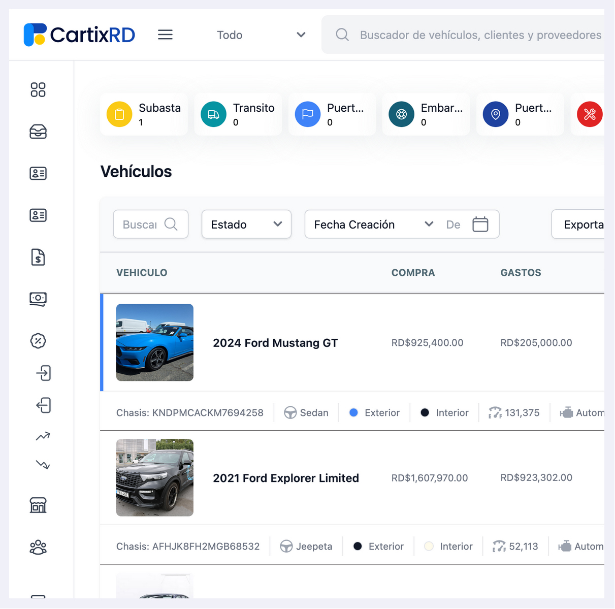The image size is (615, 609).
Task: Click the yellow Subasta clipboard icon
Action: point(119,114)
